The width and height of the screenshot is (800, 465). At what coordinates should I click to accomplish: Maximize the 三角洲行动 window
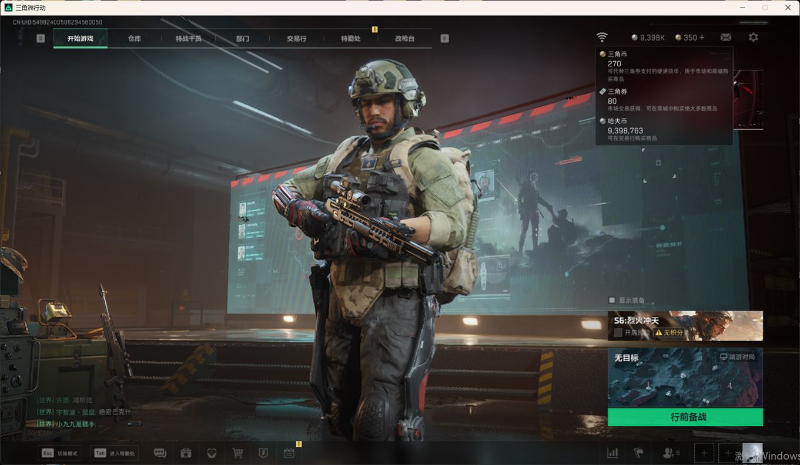pyautogui.click(x=765, y=8)
